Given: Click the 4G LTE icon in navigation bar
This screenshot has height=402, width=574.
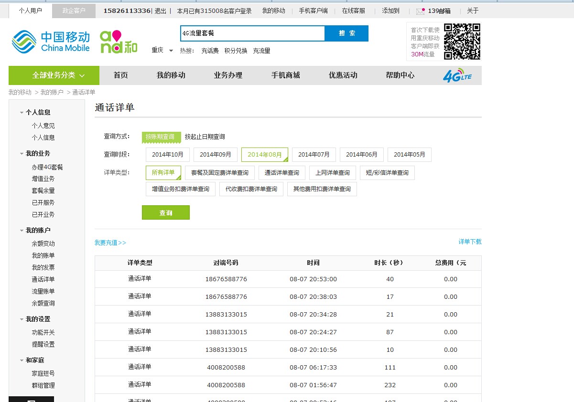Looking at the screenshot, I should point(457,75).
